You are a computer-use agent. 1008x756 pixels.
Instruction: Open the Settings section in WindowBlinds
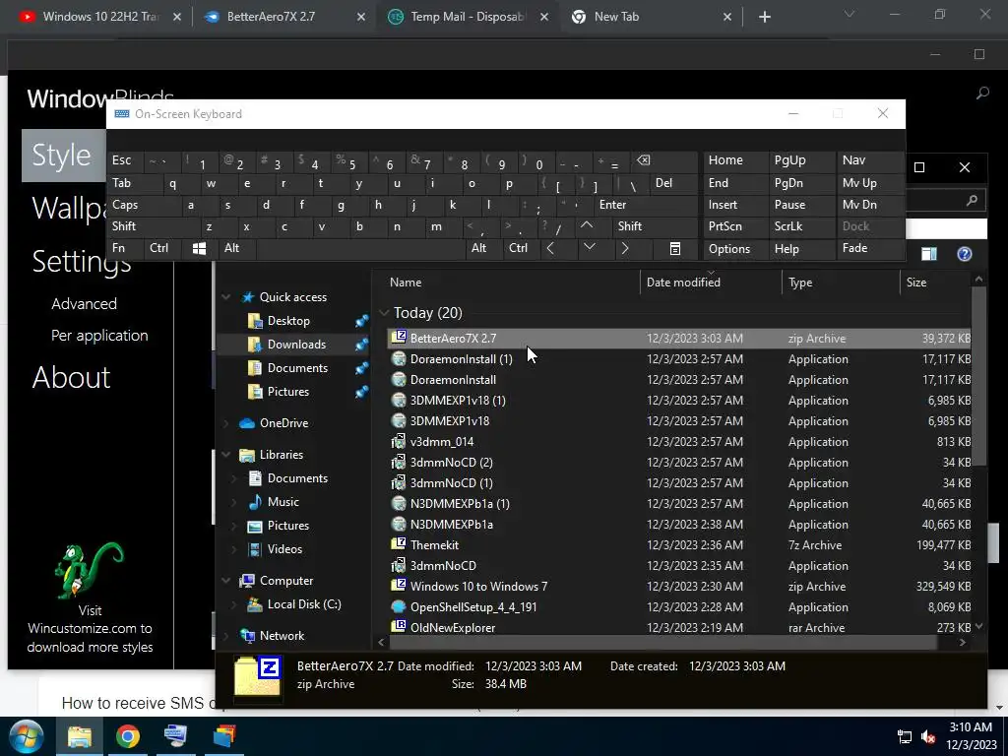coord(82,261)
